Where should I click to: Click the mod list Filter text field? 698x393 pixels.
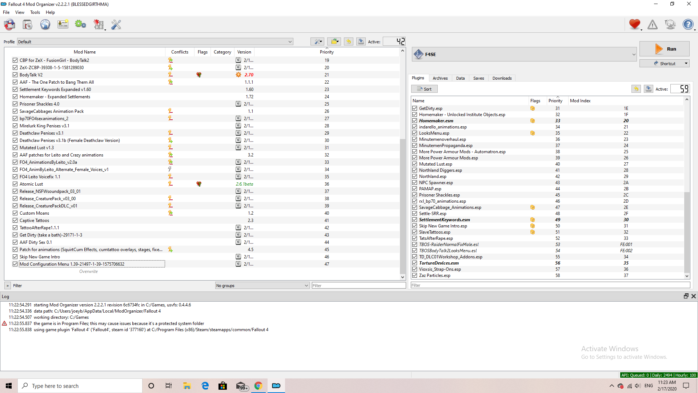[x=358, y=286]
